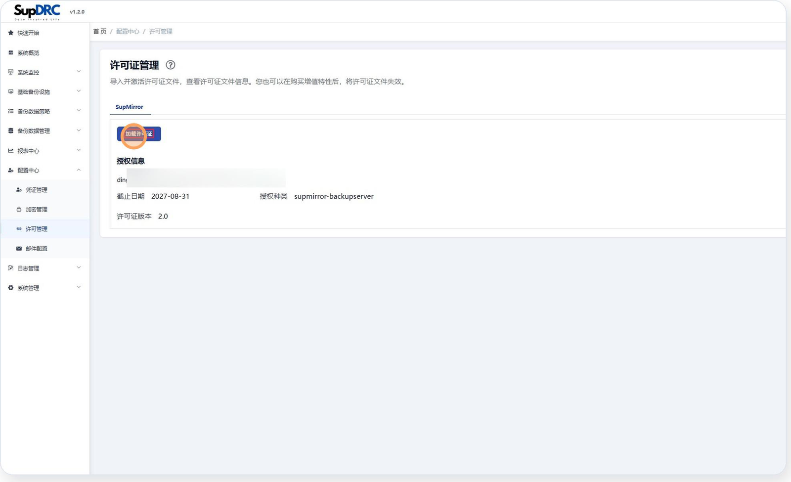Click the SupDRC logo
791x482 pixels.
pos(37,12)
